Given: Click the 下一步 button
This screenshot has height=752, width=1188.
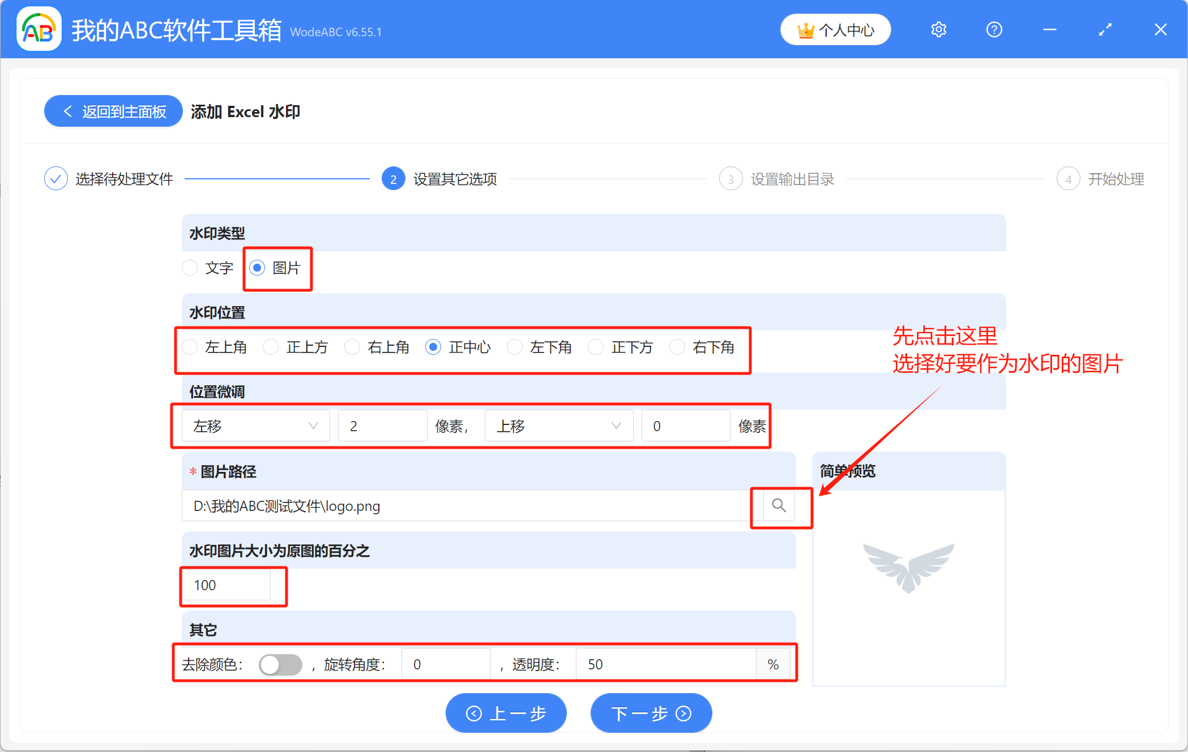Looking at the screenshot, I should [x=650, y=713].
